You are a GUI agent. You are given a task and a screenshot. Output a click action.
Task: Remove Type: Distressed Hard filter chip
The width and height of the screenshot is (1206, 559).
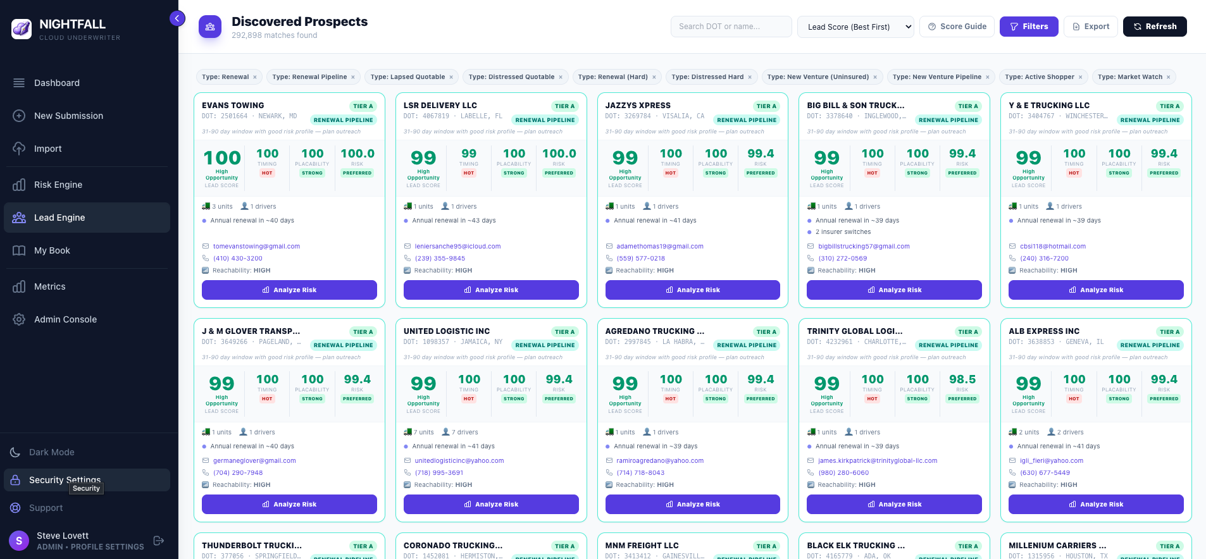click(x=750, y=77)
